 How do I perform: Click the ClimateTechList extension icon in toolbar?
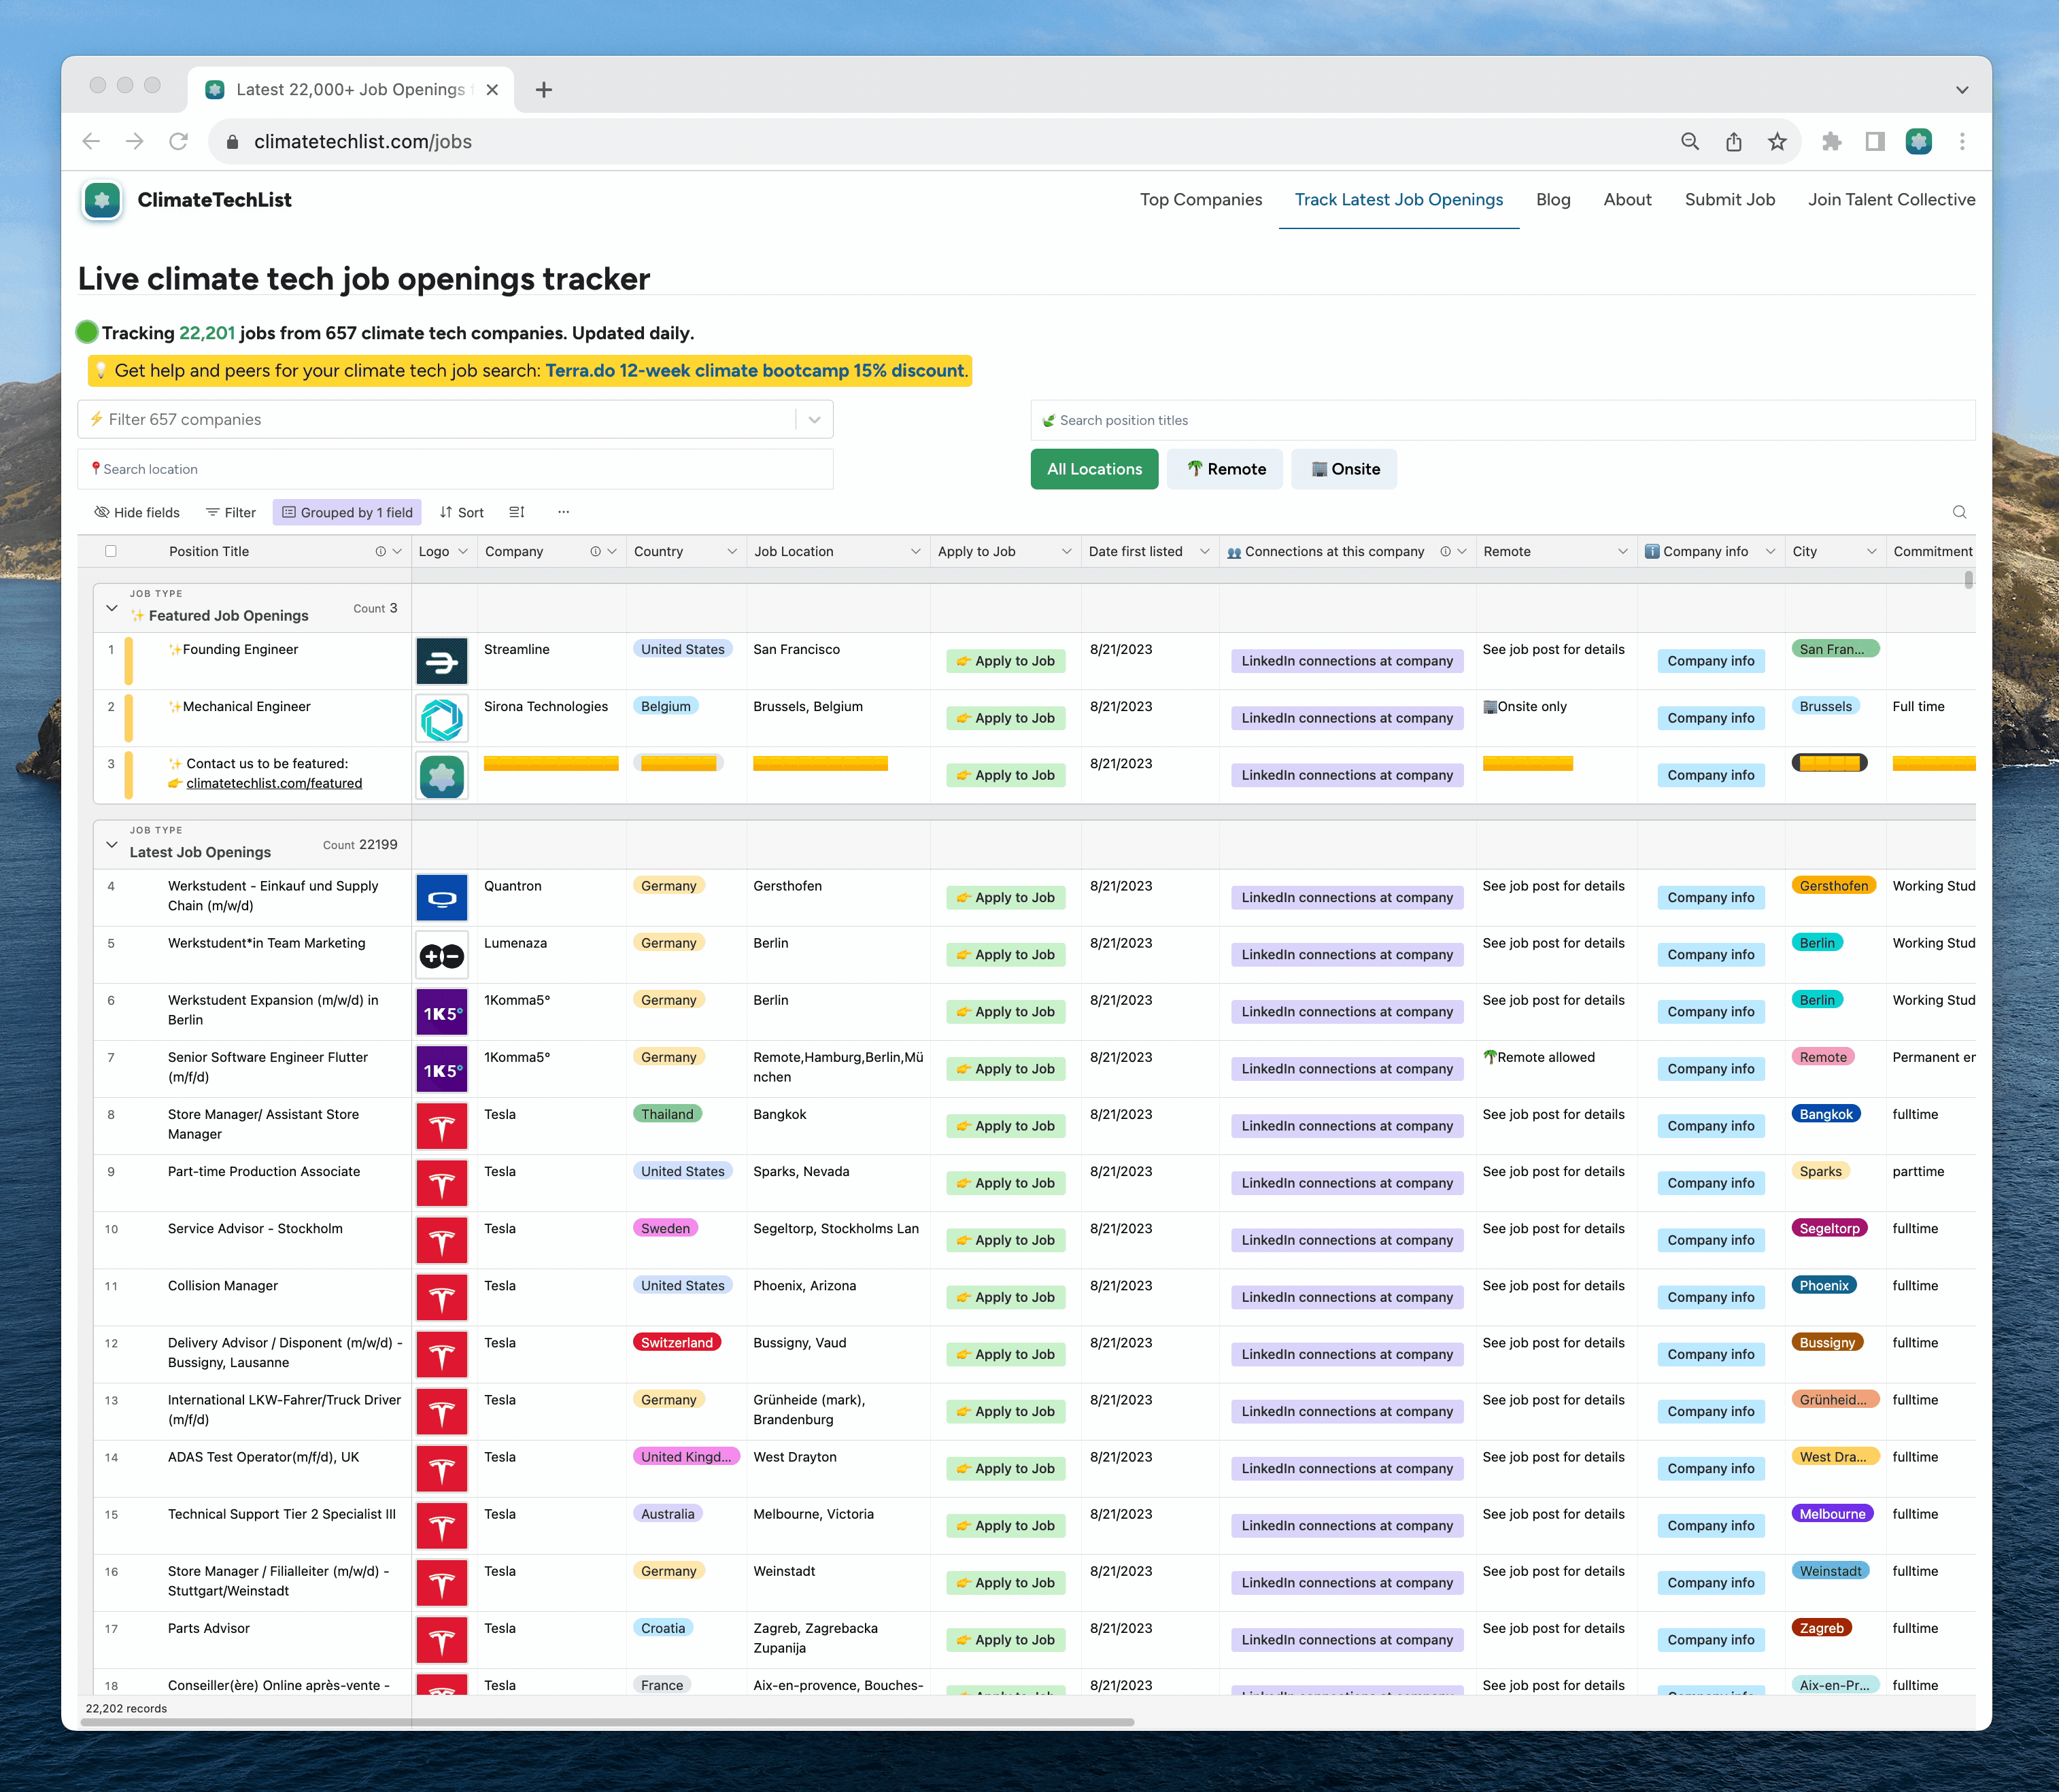[1919, 141]
